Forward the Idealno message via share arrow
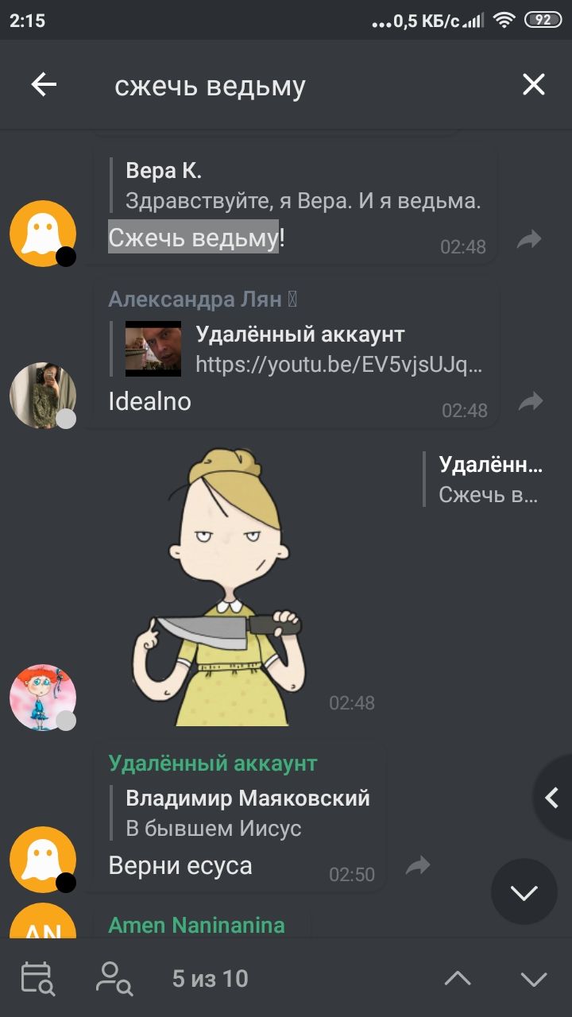 (x=530, y=402)
